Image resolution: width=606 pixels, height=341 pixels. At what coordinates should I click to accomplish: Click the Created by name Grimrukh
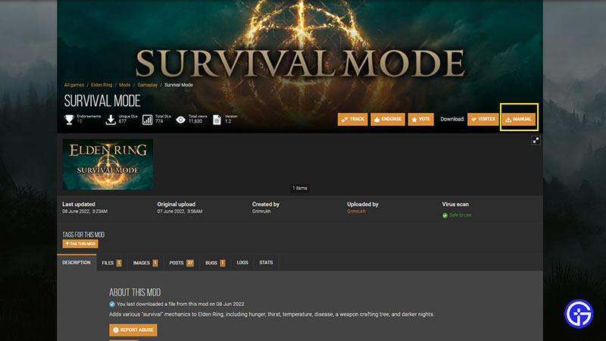261,211
